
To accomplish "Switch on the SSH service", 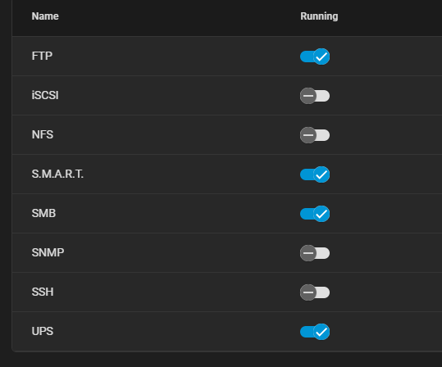I will (315, 292).
